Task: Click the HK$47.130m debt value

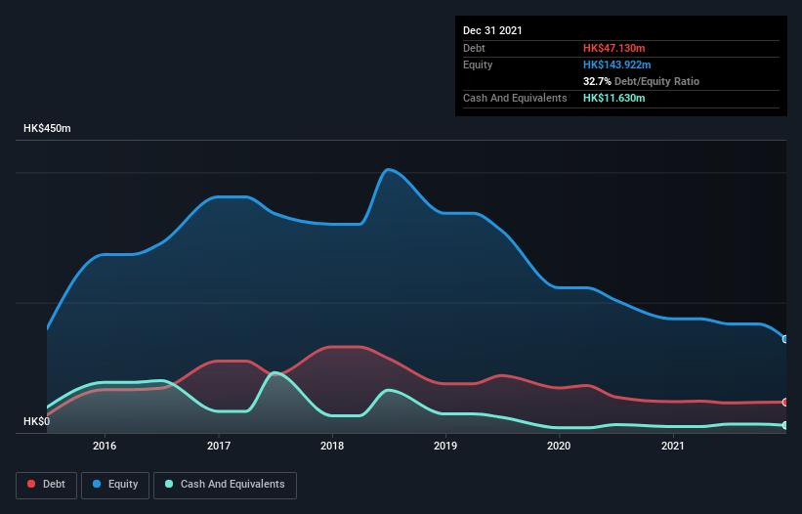Action: coord(613,48)
